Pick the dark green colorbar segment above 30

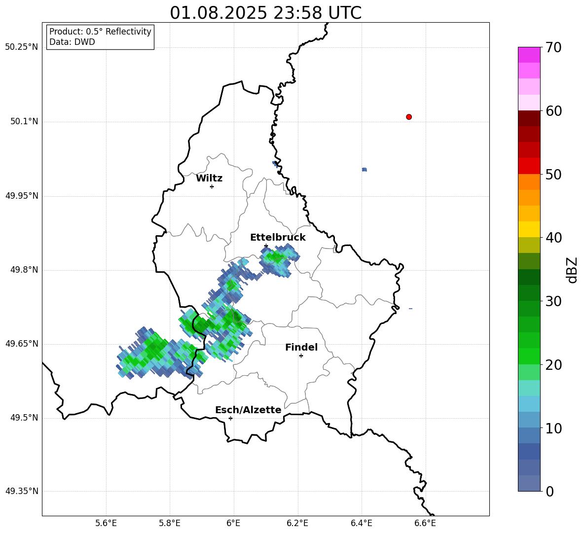point(529,293)
